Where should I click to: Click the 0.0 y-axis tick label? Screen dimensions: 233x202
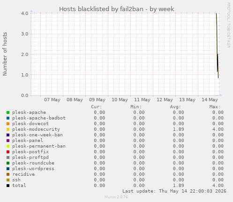click(x=25, y=95)
